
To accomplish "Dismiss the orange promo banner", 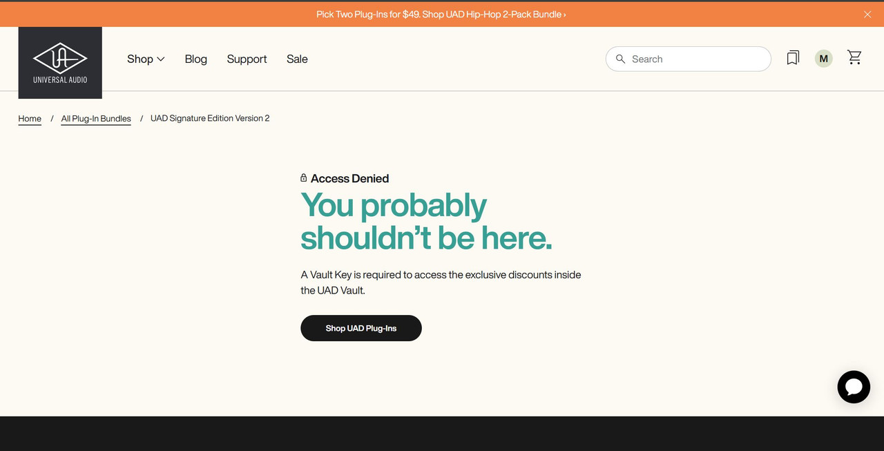I will click(x=867, y=15).
